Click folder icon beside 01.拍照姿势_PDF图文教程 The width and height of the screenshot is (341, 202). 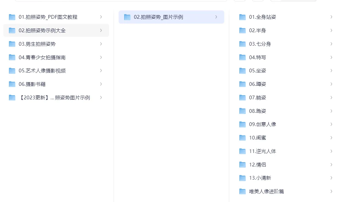[x=12, y=17]
